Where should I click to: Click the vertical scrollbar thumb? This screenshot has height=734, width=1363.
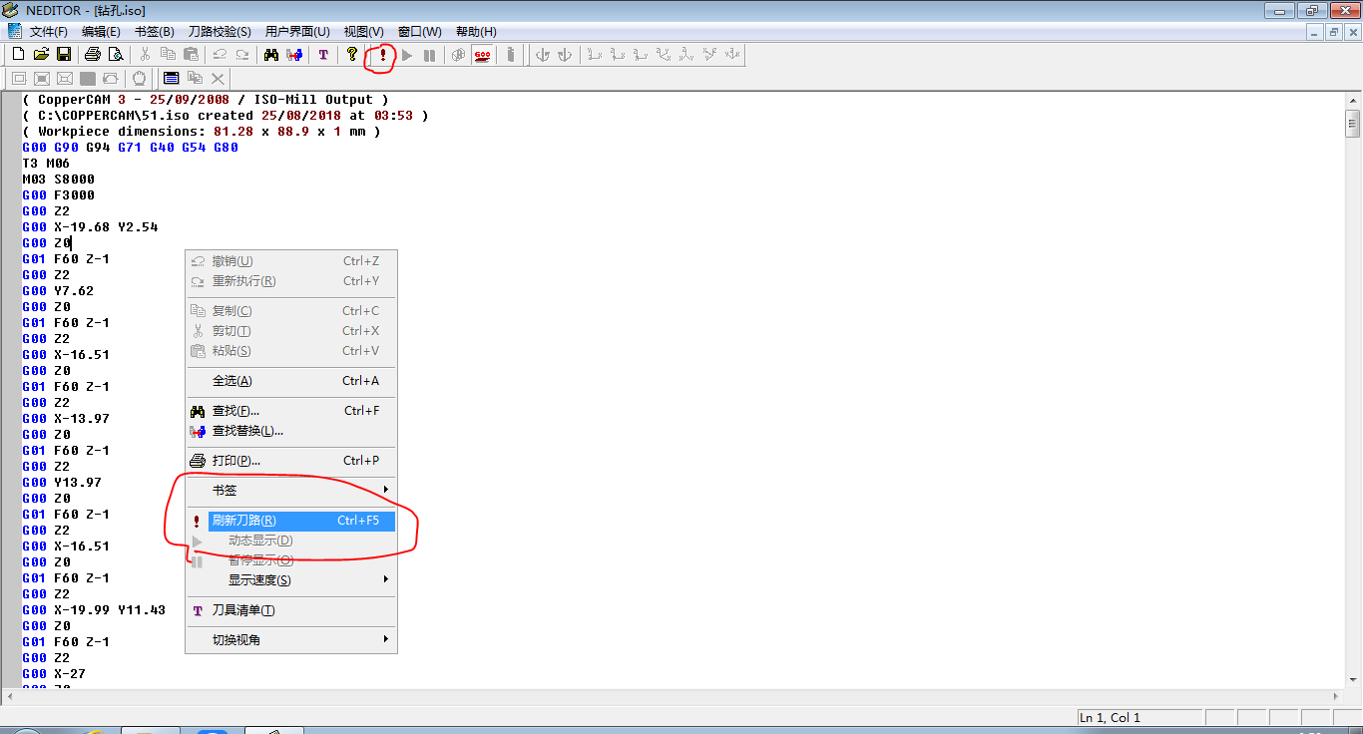click(1353, 124)
